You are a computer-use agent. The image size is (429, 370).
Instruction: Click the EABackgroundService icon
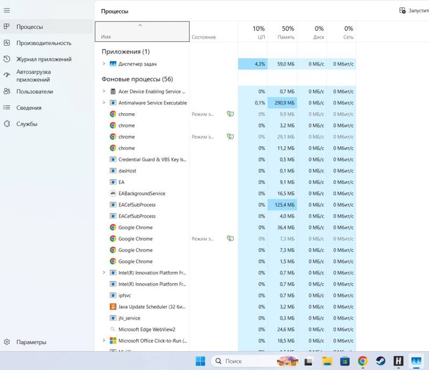coord(113,194)
